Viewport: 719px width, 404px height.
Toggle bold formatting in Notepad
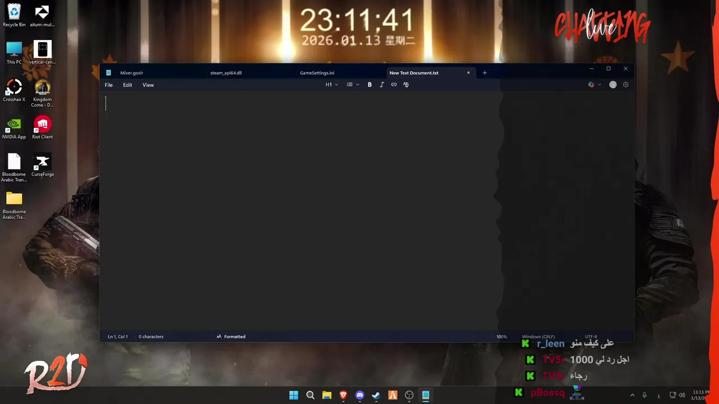(370, 85)
